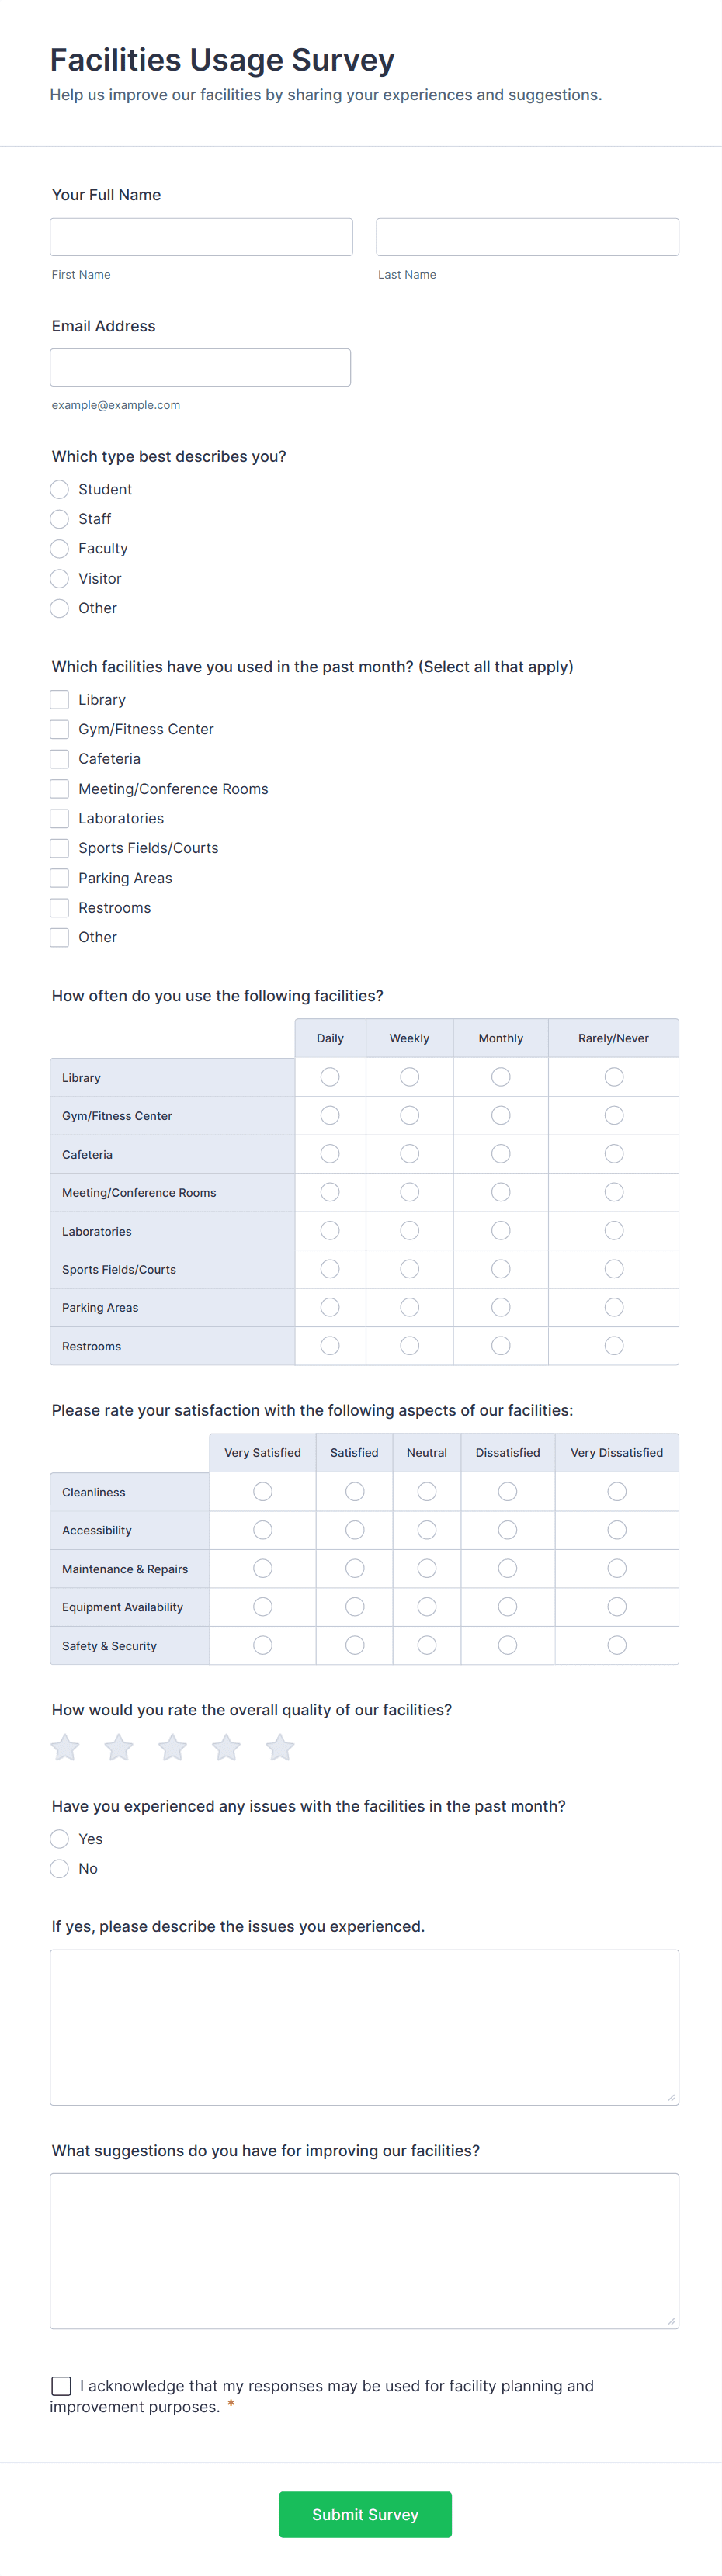Select Yes for experienced issues
Viewport: 722px width, 2576px height.
60,1839
